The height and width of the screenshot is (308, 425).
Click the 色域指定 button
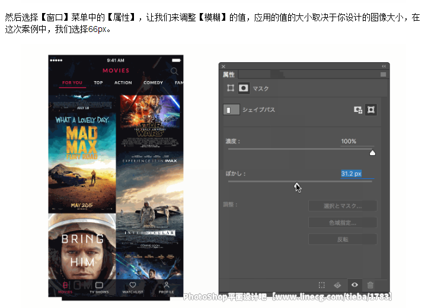(x=343, y=223)
